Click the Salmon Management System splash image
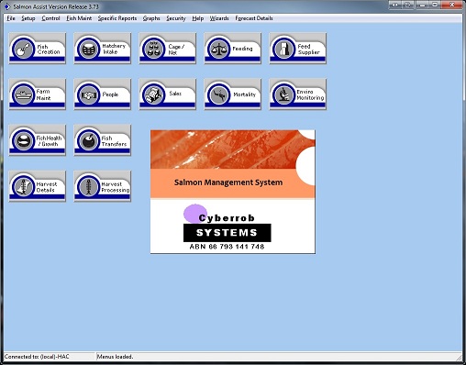 (233, 192)
